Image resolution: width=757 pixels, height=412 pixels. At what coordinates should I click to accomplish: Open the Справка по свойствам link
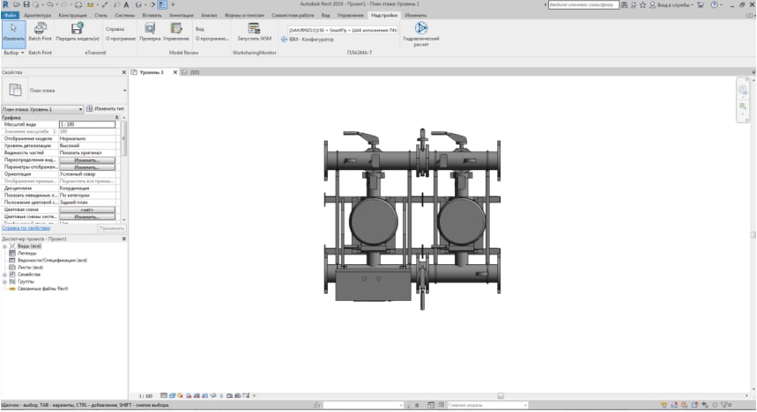point(26,228)
